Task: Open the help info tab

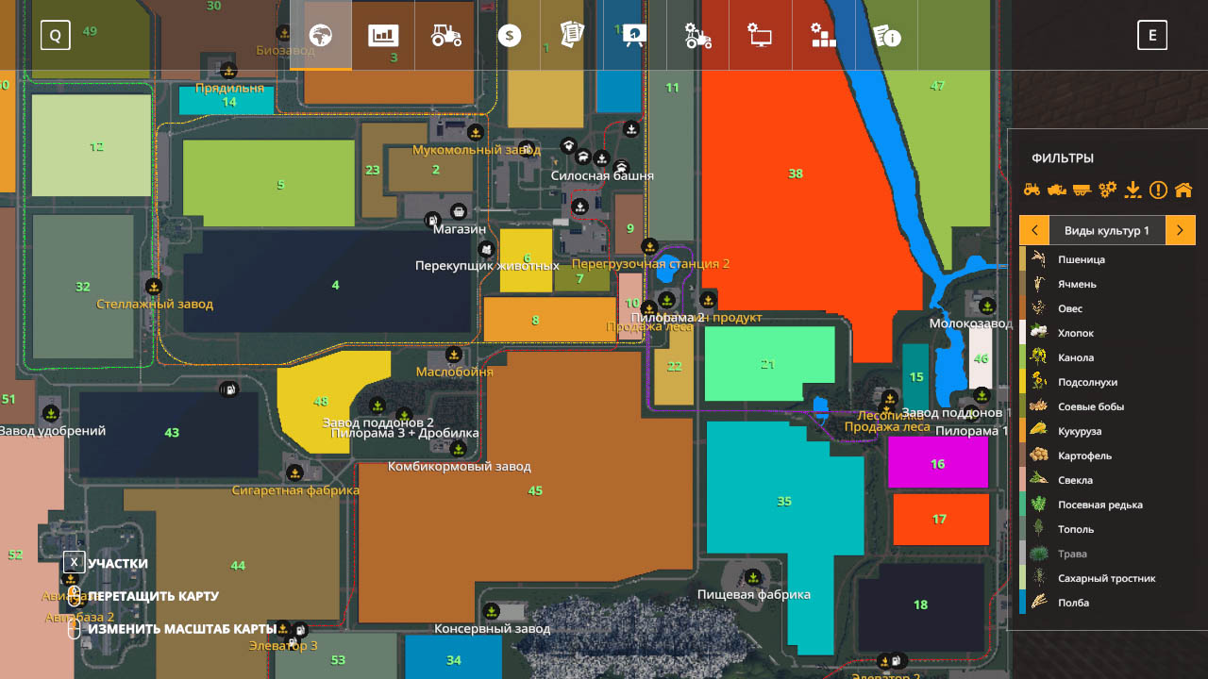Action: [x=886, y=36]
